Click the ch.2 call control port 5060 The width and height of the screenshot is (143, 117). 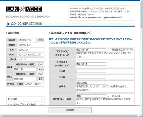pyautogui.click(x=40, y=74)
